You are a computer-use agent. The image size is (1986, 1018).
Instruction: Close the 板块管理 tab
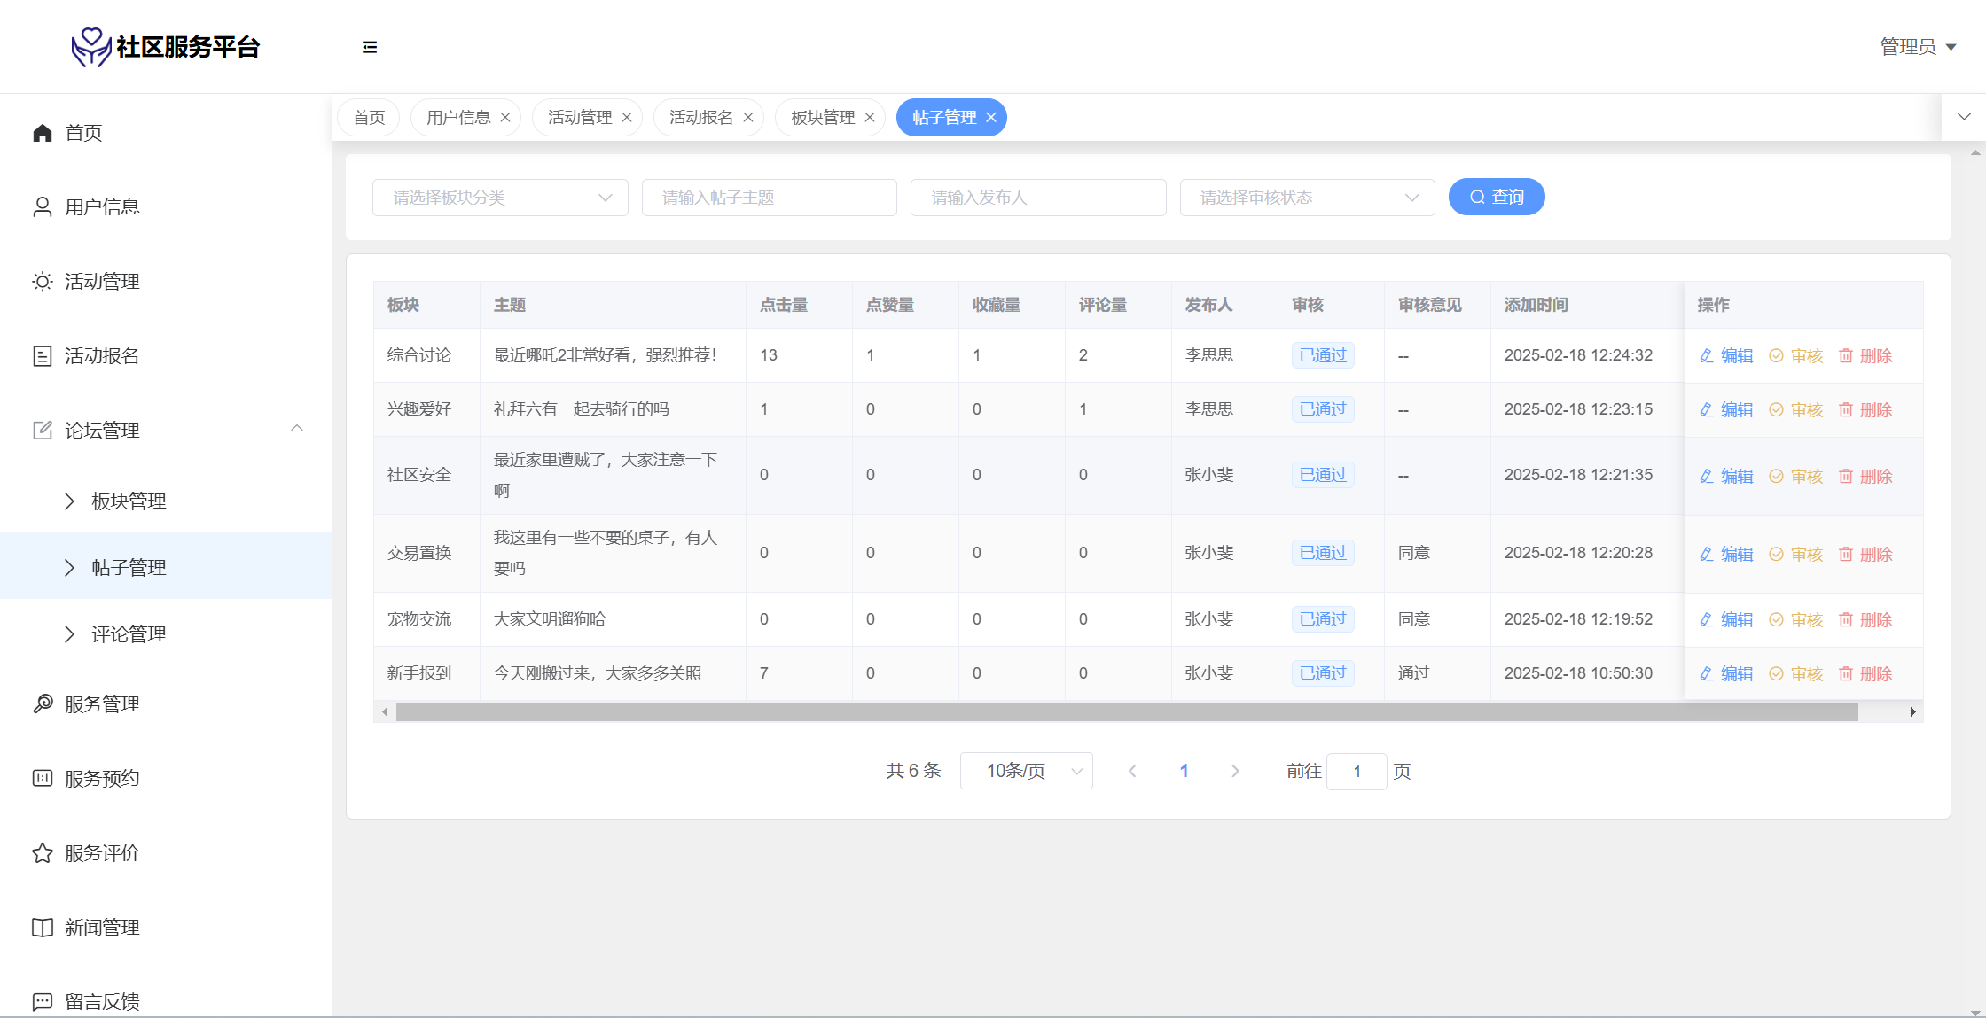tap(870, 118)
